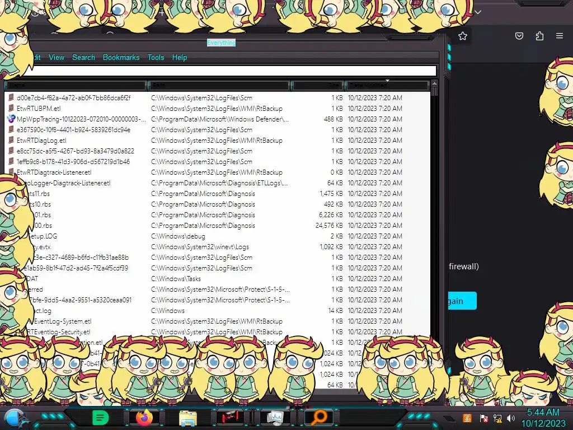Click the security flag tray icon
The image size is (573, 430).
[x=483, y=418]
